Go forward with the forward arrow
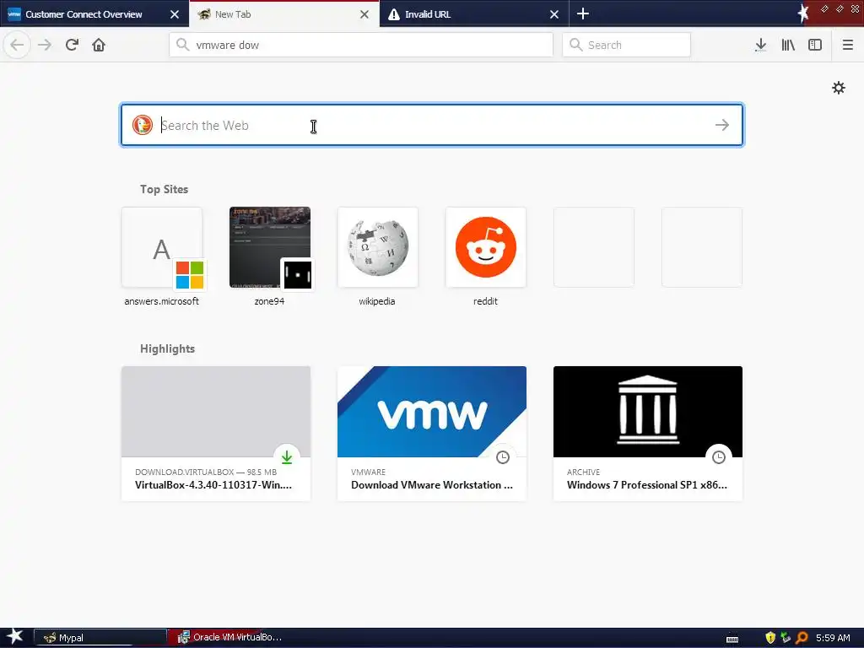Image resolution: width=864 pixels, height=648 pixels. click(x=45, y=45)
